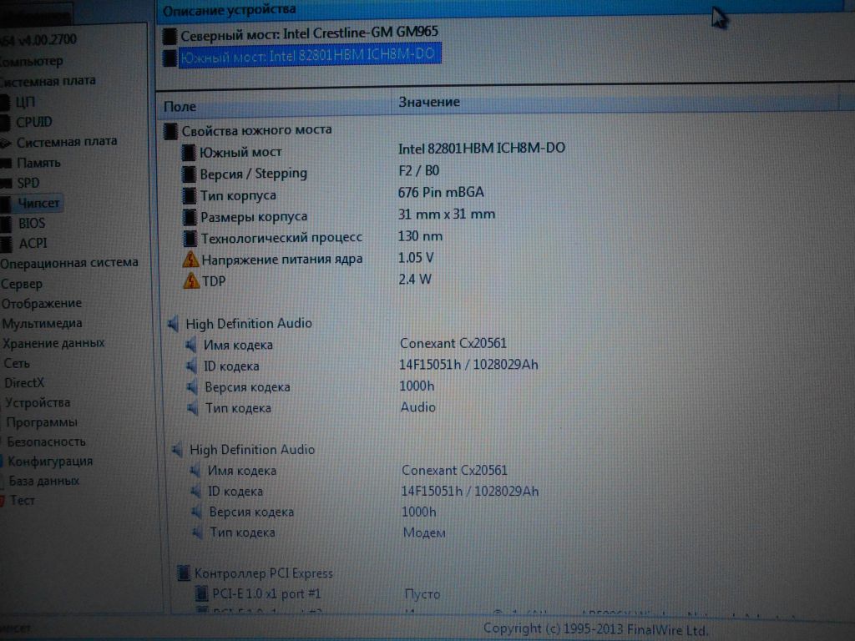Open the Безопасность category
The width and height of the screenshot is (855, 641).
point(47,442)
